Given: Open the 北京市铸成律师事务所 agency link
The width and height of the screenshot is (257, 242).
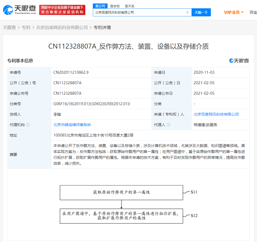Looking at the screenshot, I should 72,125.
